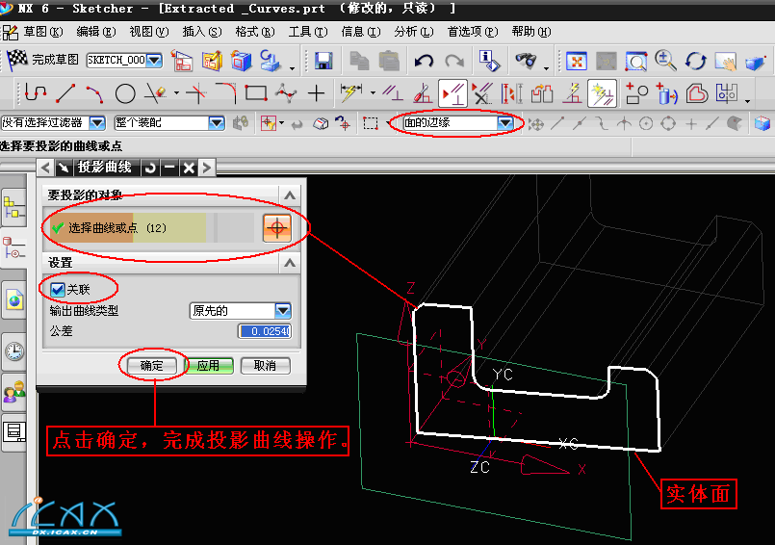Click the 确定 (OK) button
Screen dimensions: 775x545
[x=152, y=366]
